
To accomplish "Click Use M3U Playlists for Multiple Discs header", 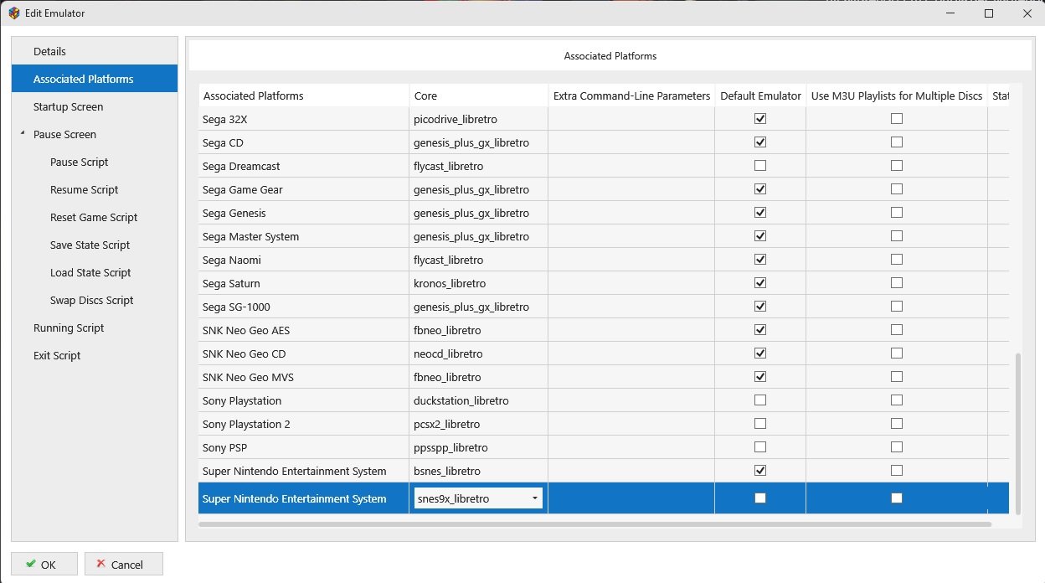I will (897, 95).
